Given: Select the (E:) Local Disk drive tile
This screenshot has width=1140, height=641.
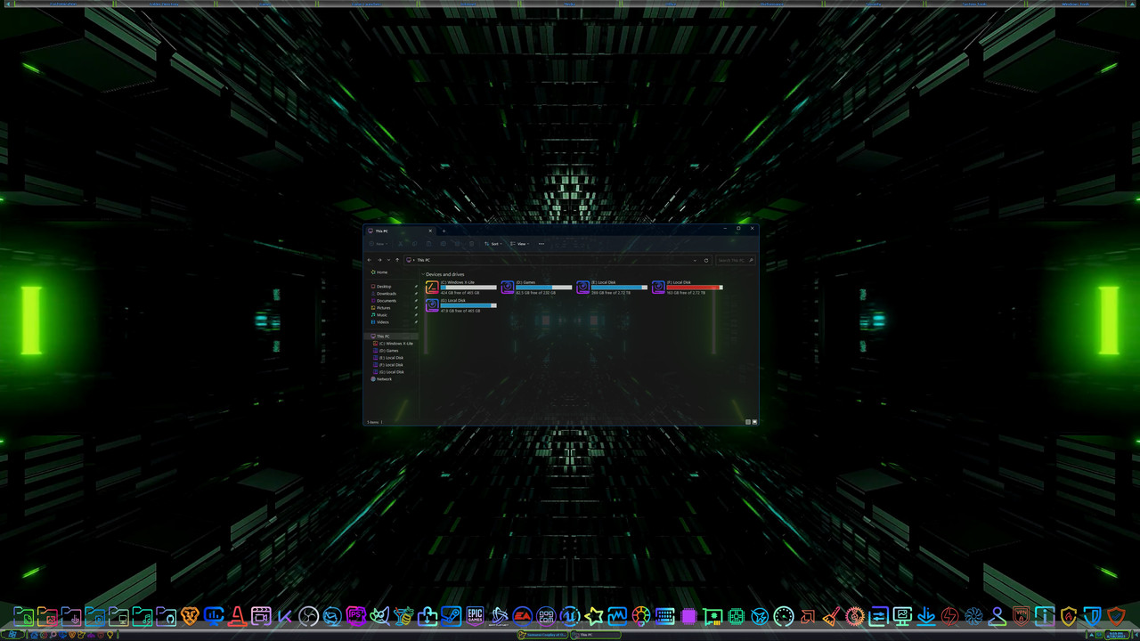Looking at the screenshot, I should [x=612, y=288].
